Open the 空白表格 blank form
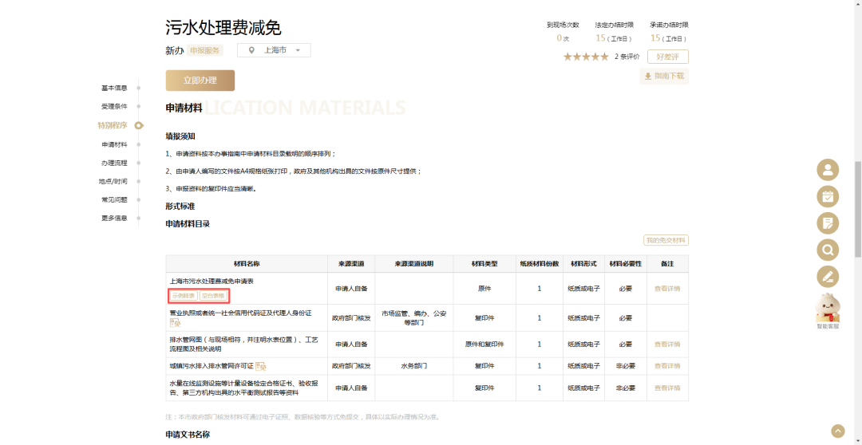 (213, 295)
